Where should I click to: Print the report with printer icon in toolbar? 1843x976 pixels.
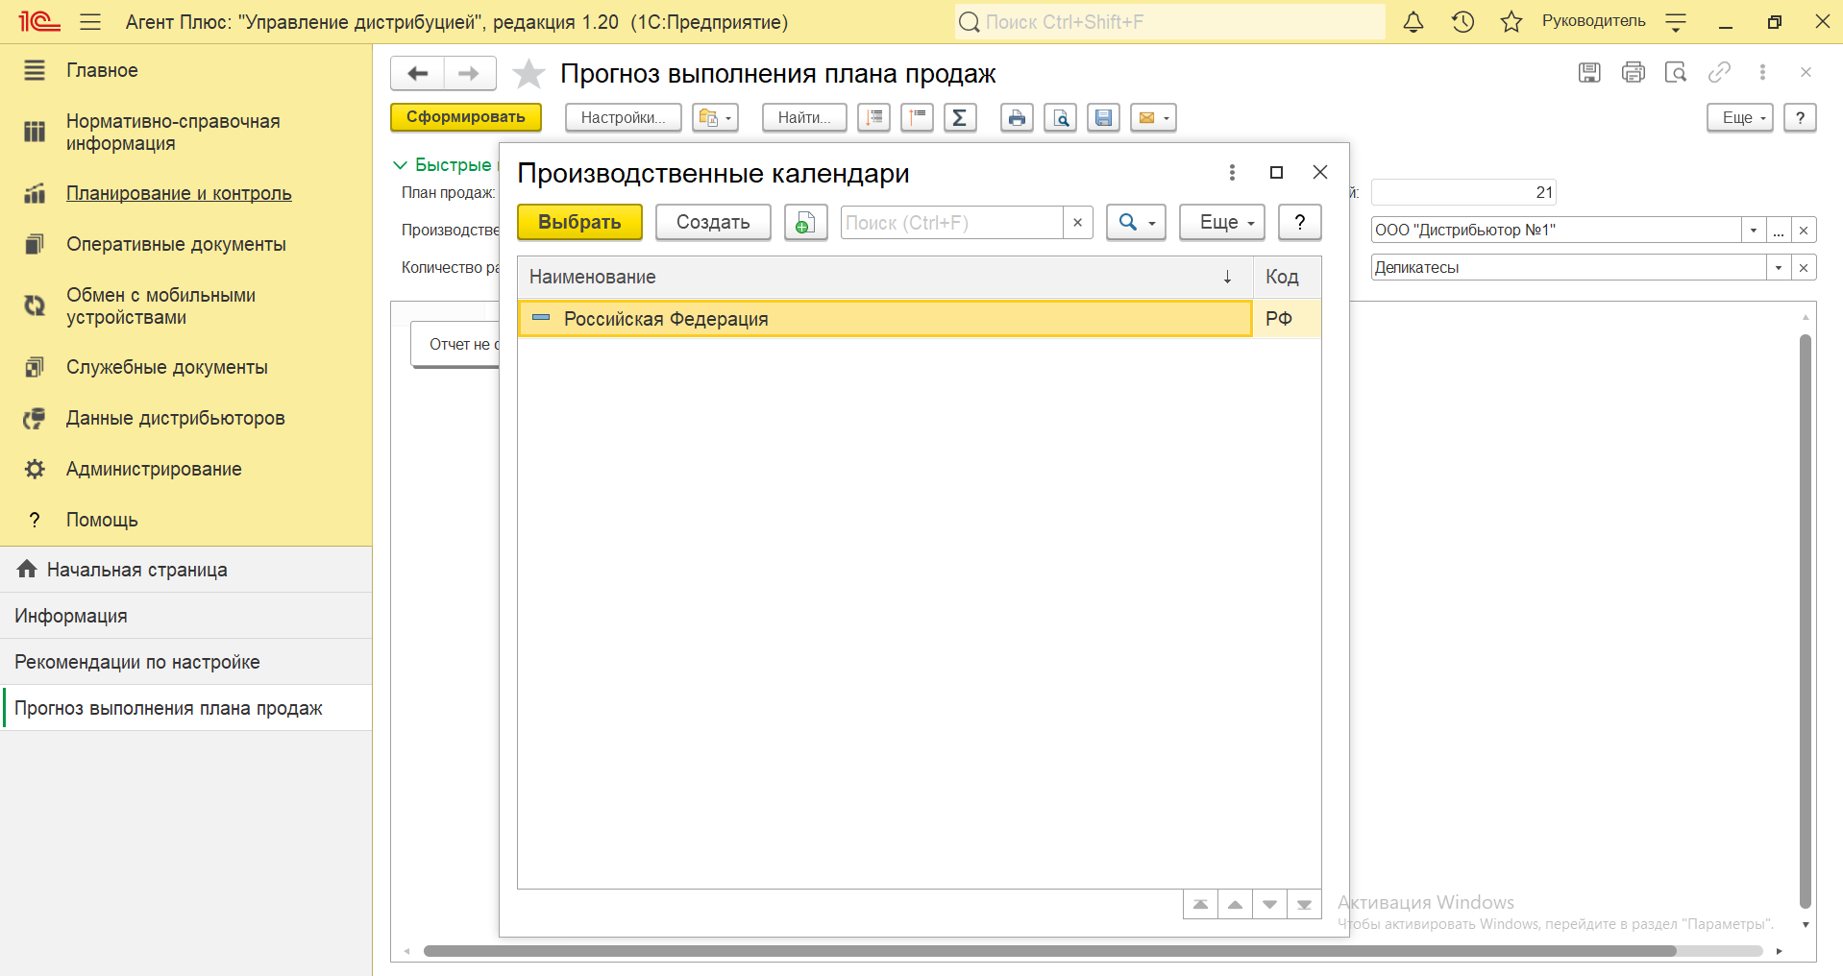pos(1017,117)
